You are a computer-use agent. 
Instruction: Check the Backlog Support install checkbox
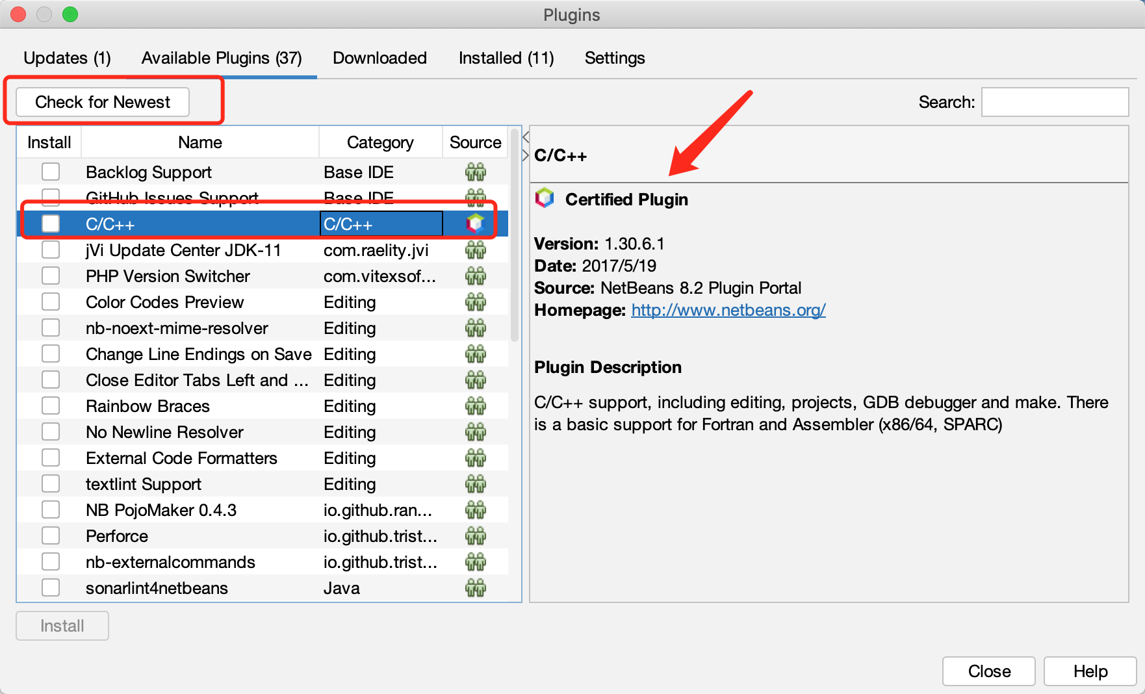[x=51, y=172]
